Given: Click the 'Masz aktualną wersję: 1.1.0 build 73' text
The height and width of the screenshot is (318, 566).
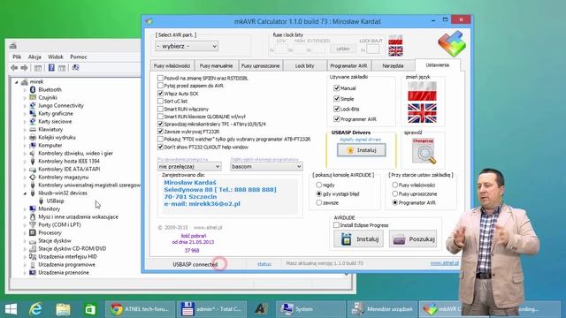Looking at the screenshot, I should pos(325,263).
